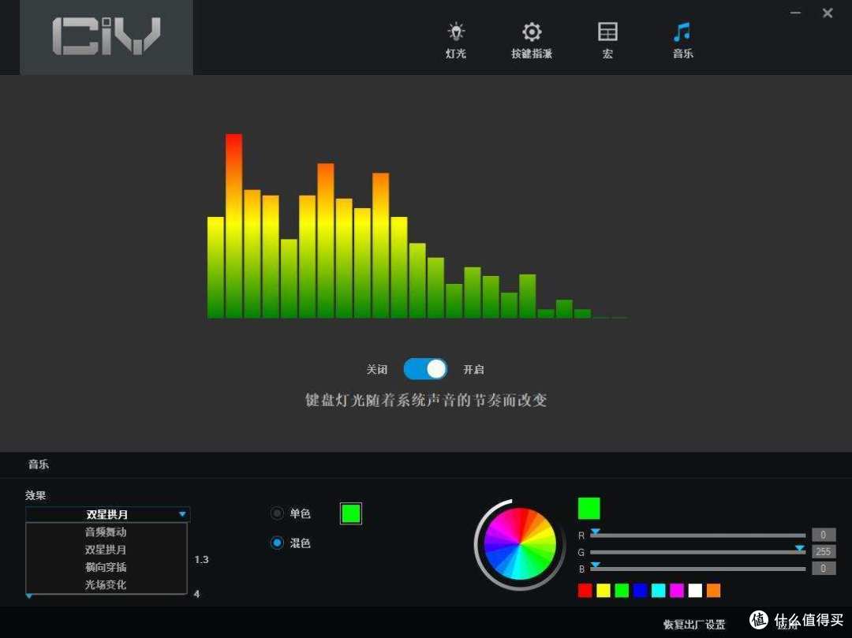The height and width of the screenshot is (638, 852).
Task: Choose 光场变化 from the effect list
Action: pos(106,584)
